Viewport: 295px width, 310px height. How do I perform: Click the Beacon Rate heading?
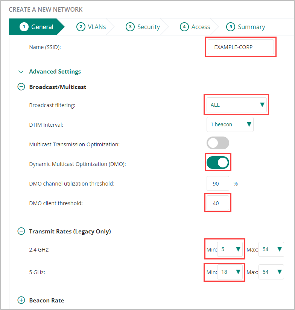(47, 300)
